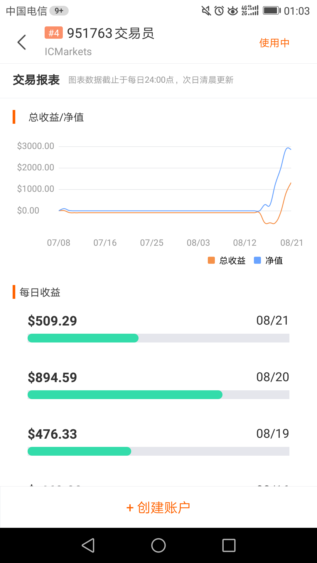This screenshot has width=317, height=563.
Task: Open the 951763交易员 trader title
Action: pos(111,33)
